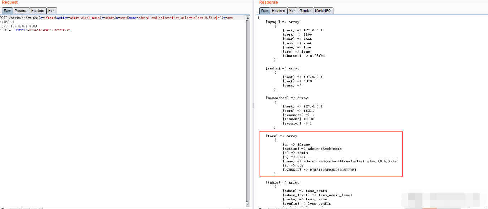Click the [pconnect] => 1 line
488x209 pixels.
298,115
